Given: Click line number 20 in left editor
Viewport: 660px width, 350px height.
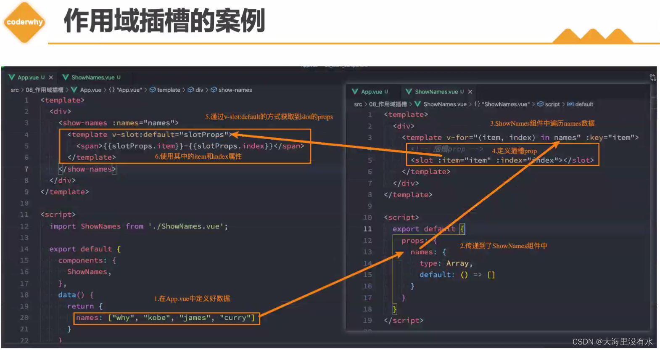Looking at the screenshot, I should (24, 318).
